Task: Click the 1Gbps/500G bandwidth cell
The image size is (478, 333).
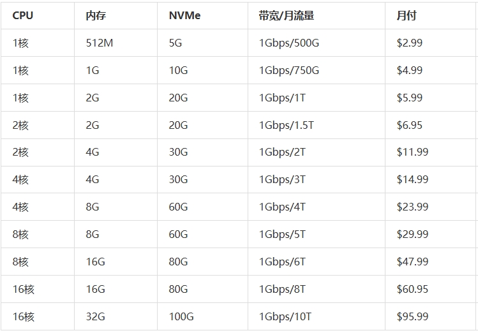Action: tap(288, 43)
